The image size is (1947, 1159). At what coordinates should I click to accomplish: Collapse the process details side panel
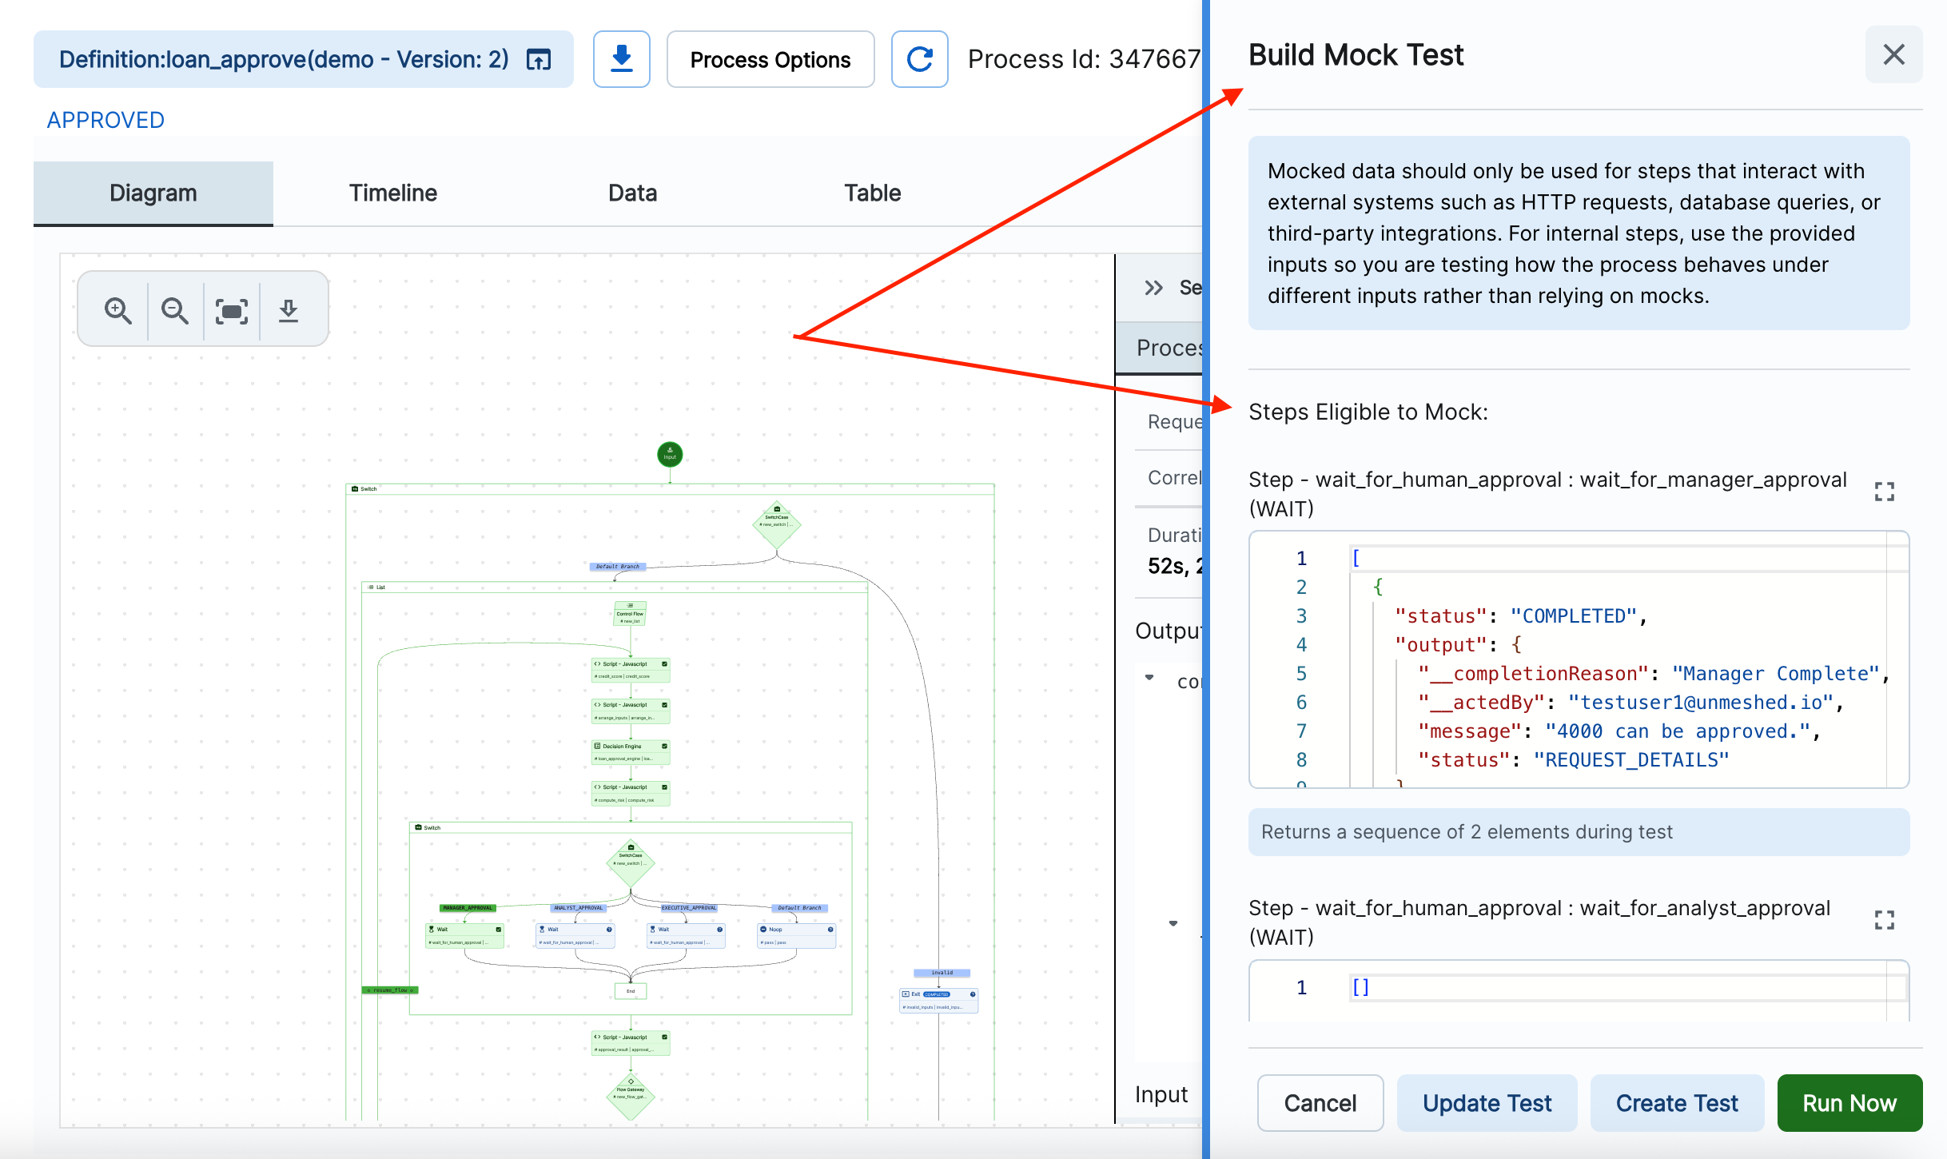click(1153, 287)
